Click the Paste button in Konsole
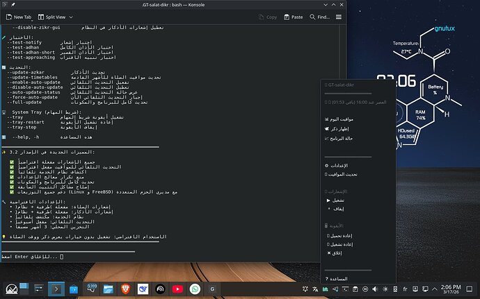The height and width of the screenshot is (299, 480). click(x=294, y=17)
